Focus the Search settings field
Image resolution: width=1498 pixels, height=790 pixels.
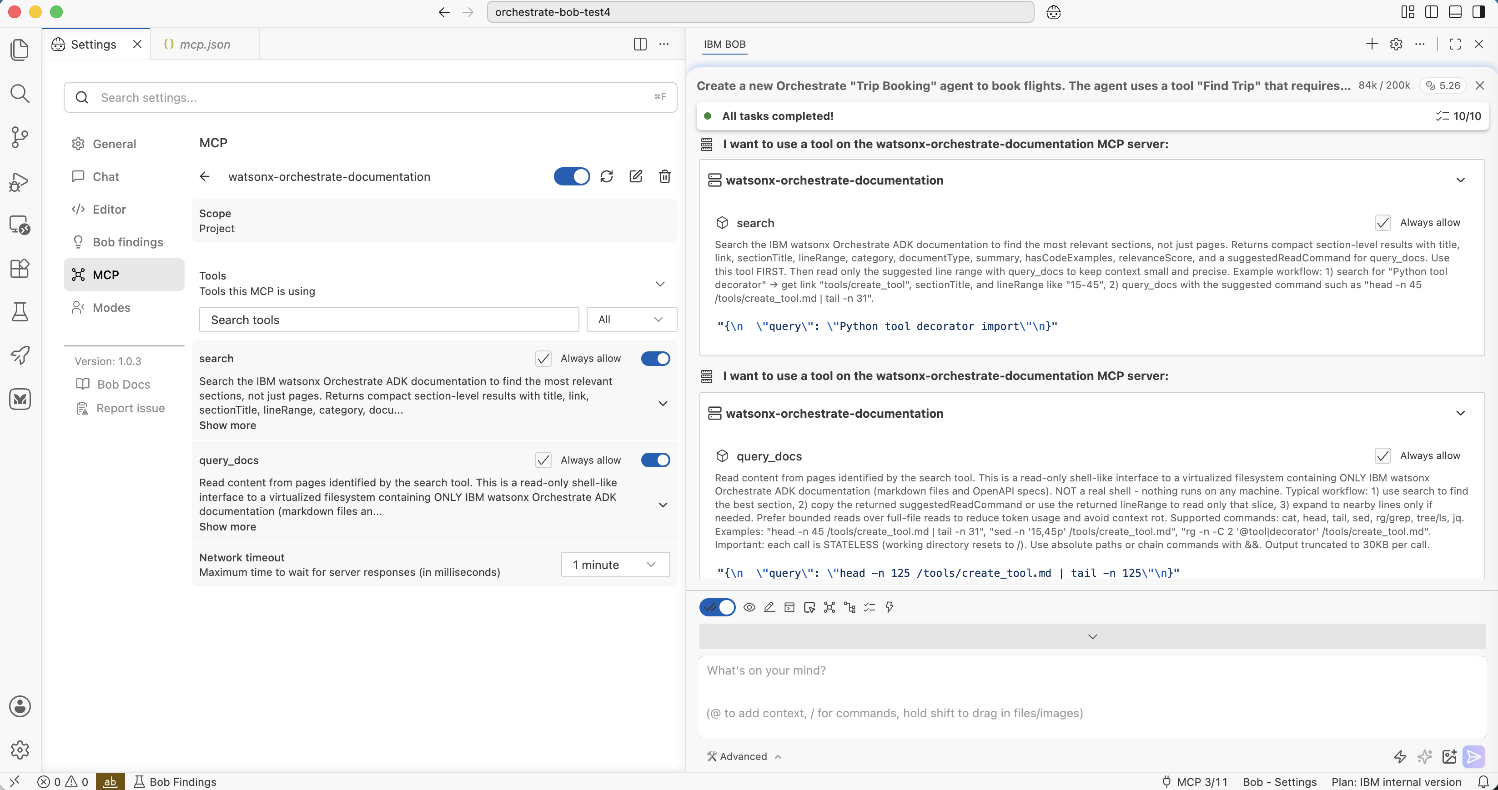(x=371, y=97)
